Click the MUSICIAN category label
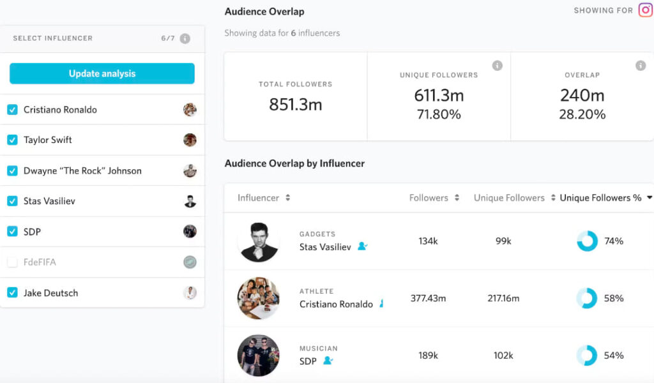Viewport: 654px width, 383px height. pyautogui.click(x=318, y=348)
